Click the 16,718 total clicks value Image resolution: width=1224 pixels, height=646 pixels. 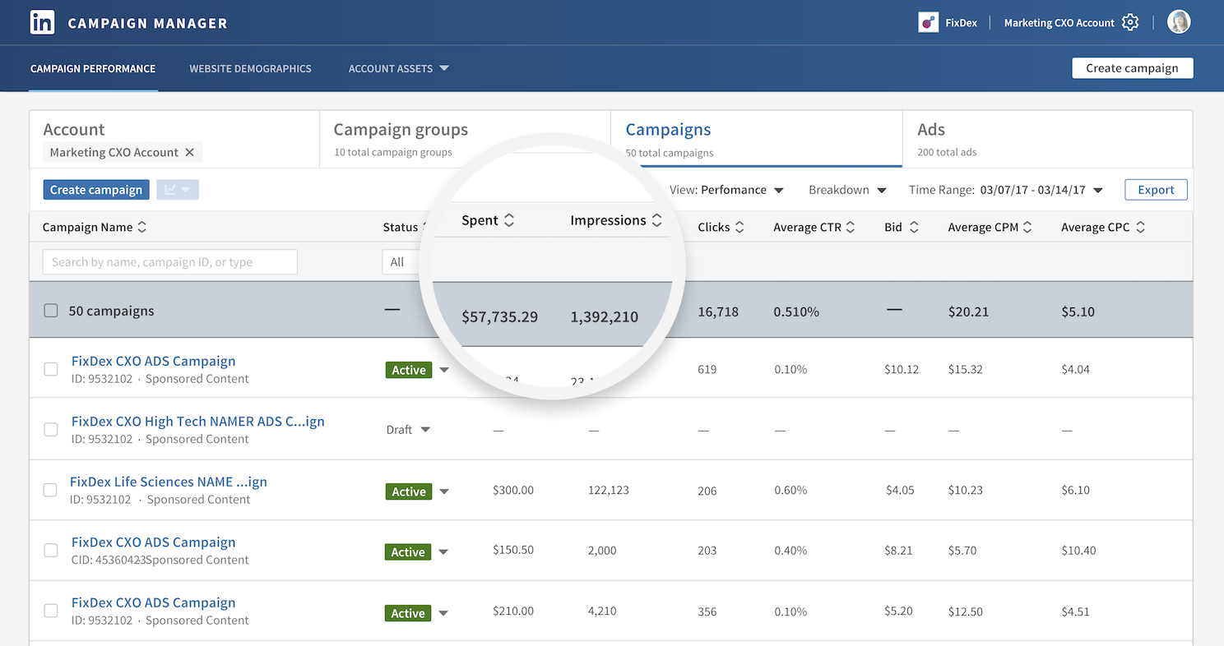[718, 312]
